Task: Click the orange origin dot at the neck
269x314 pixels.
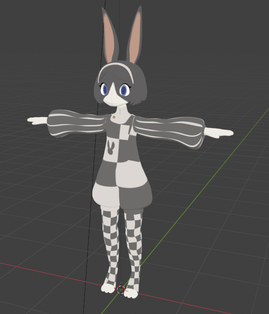Action: tap(114, 117)
